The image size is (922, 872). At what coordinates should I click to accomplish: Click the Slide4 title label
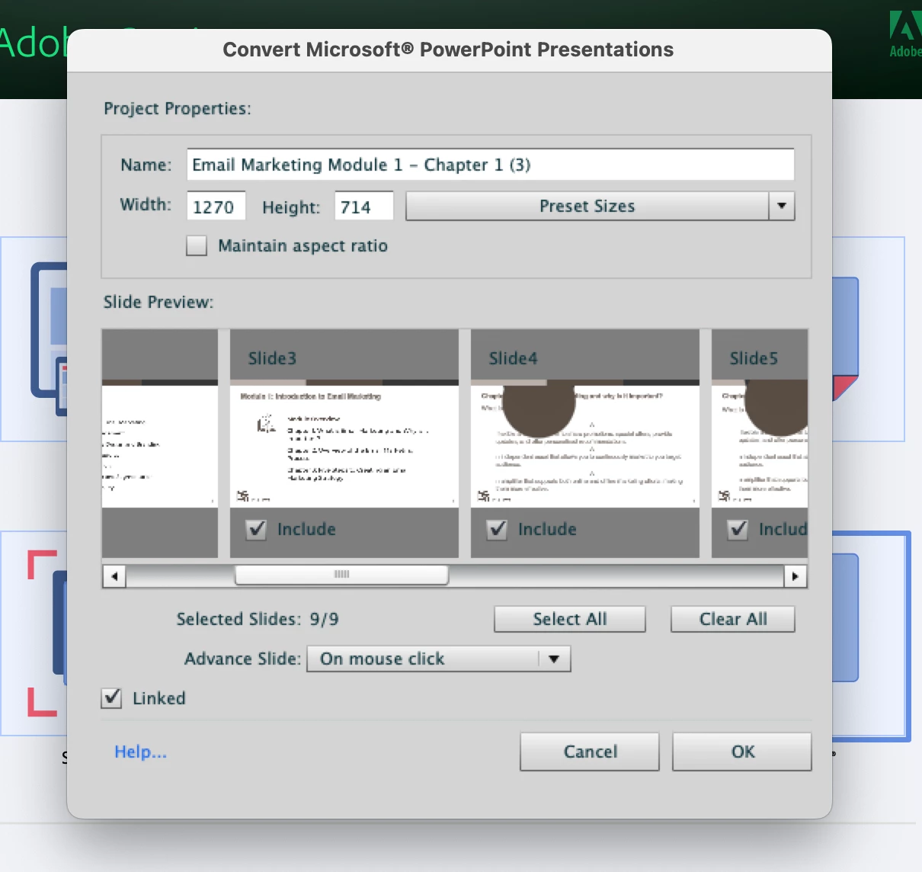[x=513, y=358]
